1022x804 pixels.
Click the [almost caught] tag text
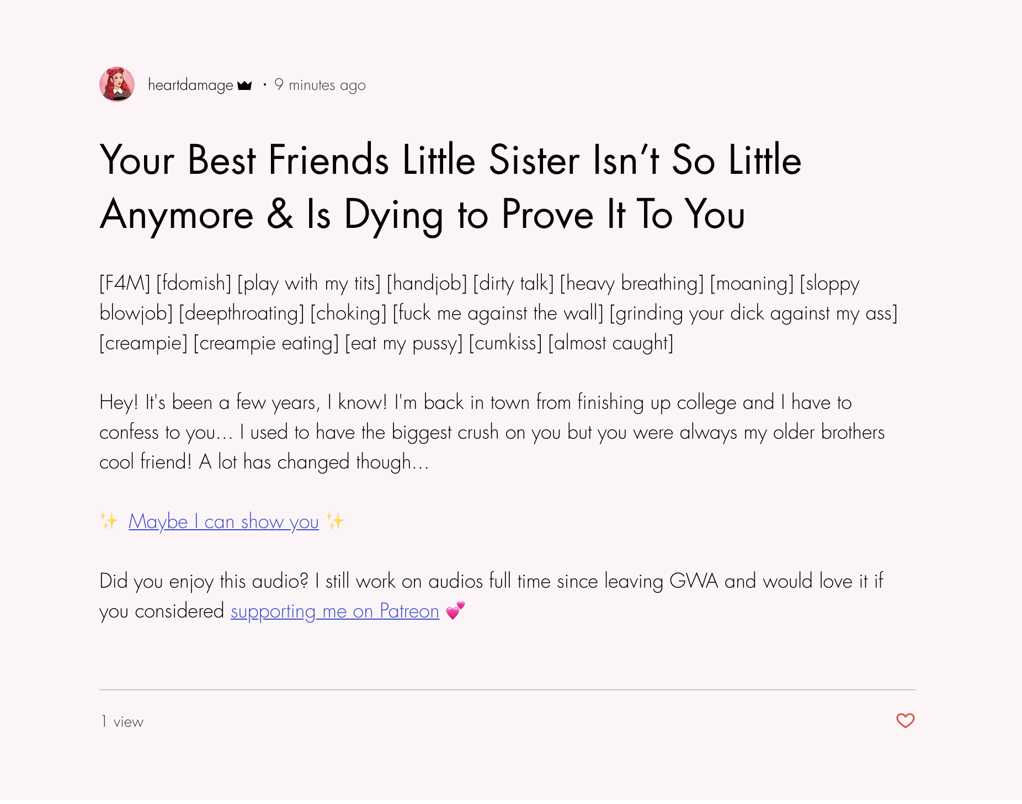[x=610, y=343]
